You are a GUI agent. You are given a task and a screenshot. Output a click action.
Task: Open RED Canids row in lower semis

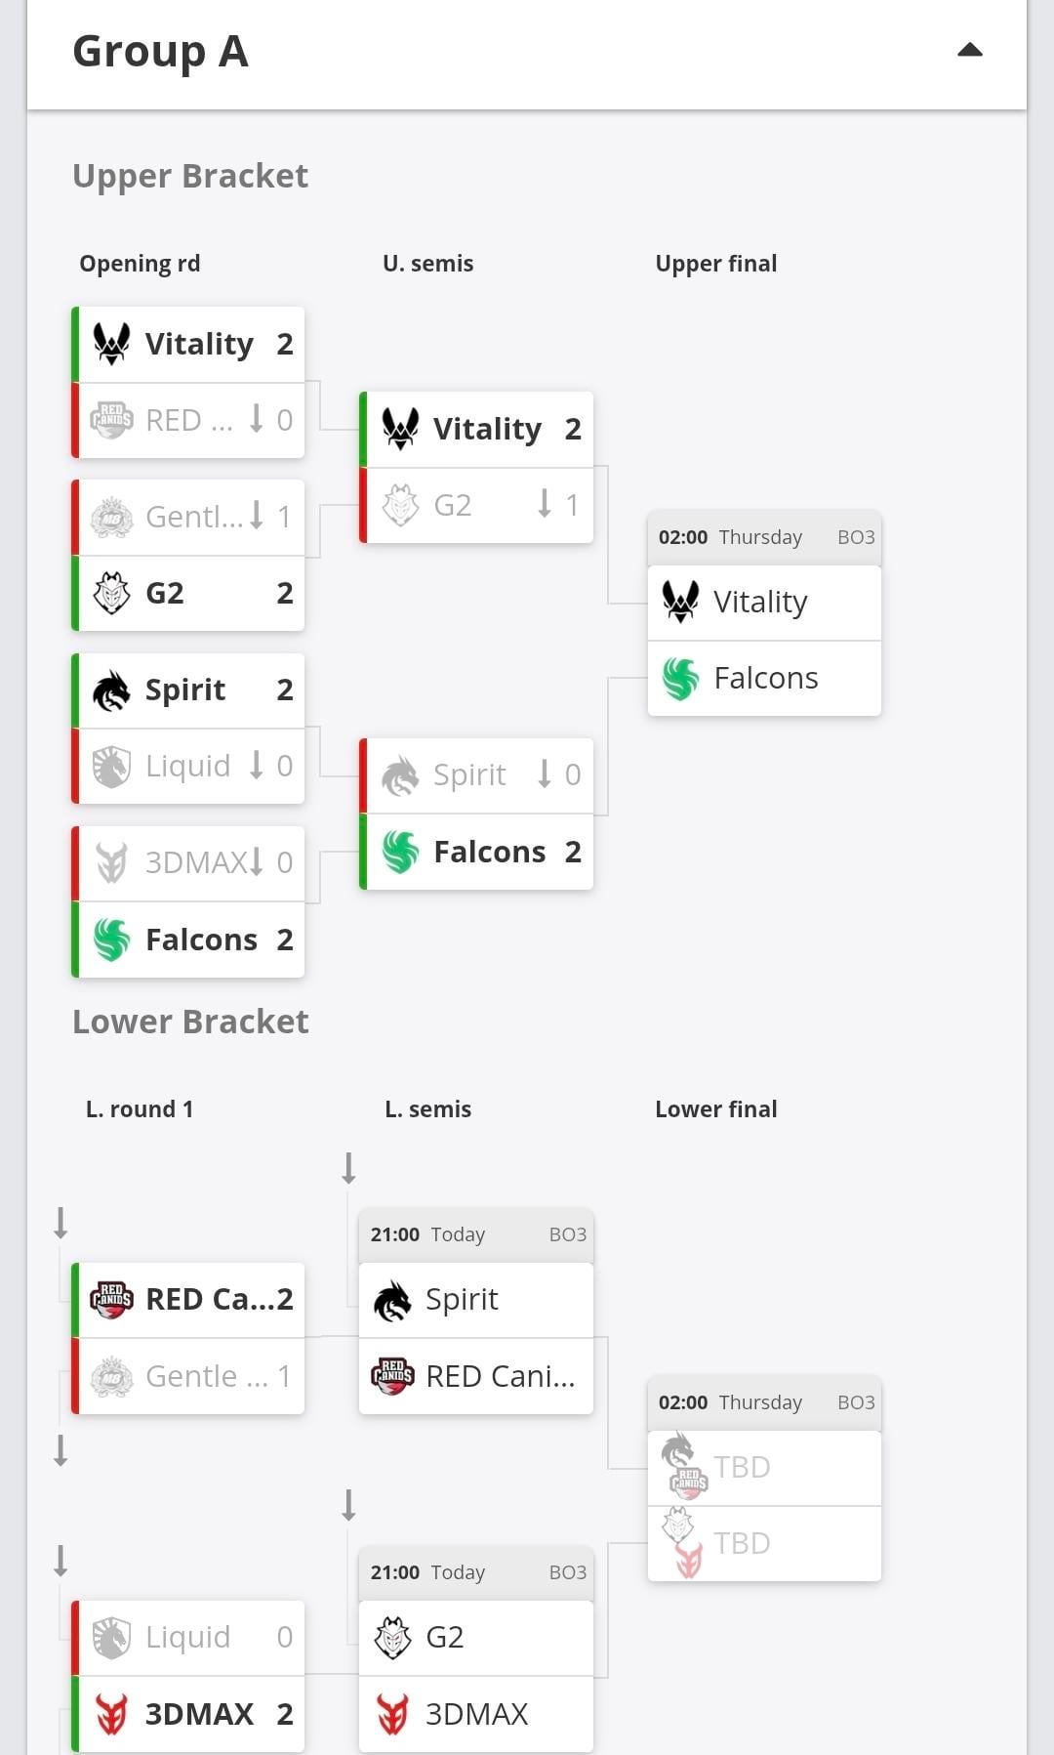[477, 1376]
